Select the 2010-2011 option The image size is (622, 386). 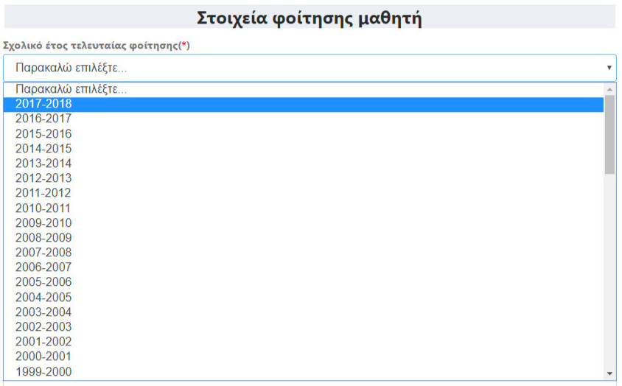[43, 208]
